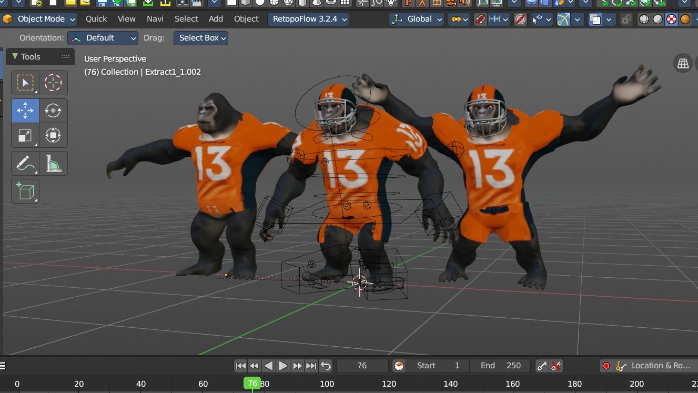
Task: Toggle the playback loop arrow button
Action: click(326, 366)
